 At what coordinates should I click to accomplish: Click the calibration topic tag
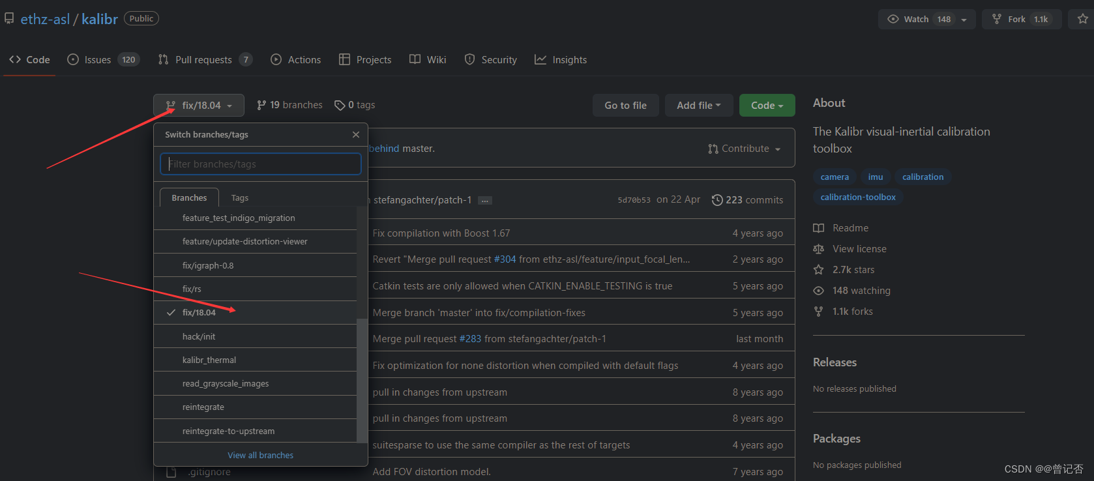pyautogui.click(x=923, y=177)
